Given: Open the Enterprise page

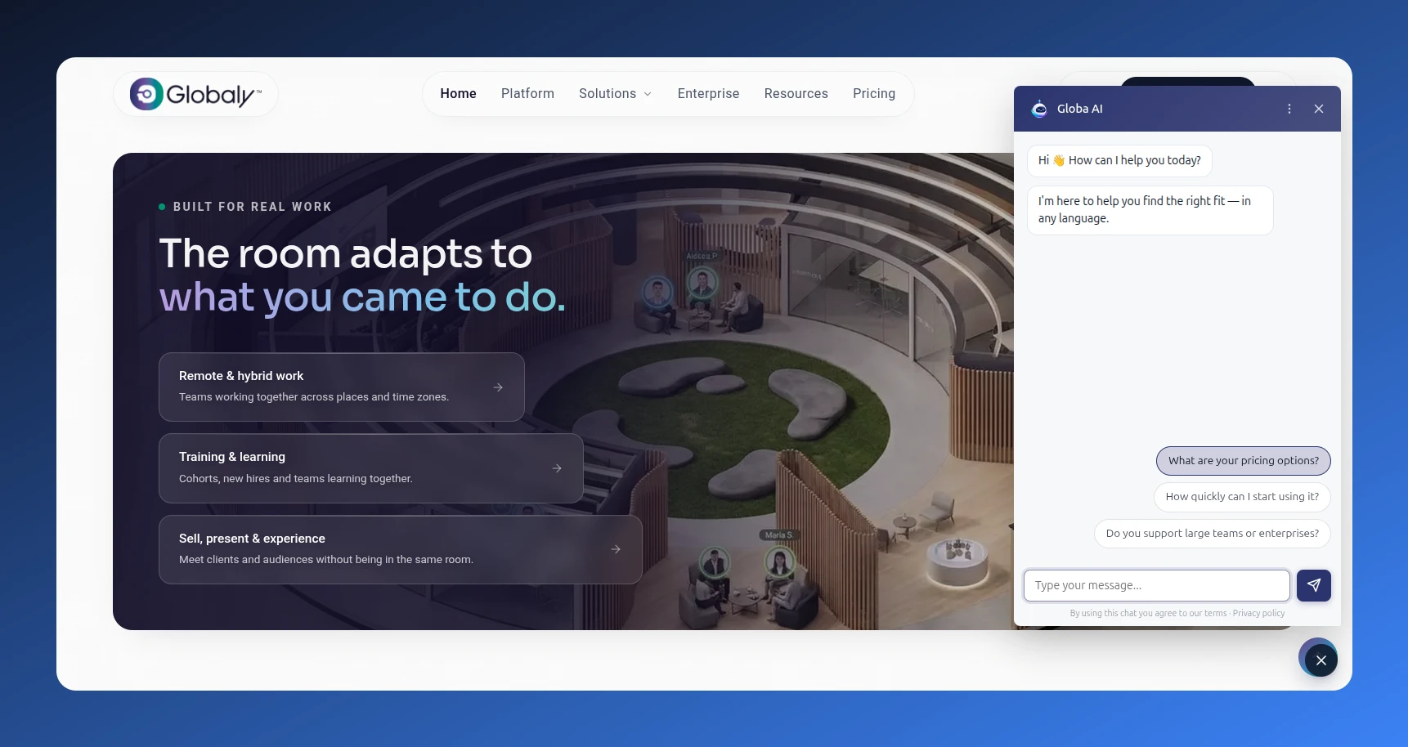Looking at the screenshot, I should 708,94.
